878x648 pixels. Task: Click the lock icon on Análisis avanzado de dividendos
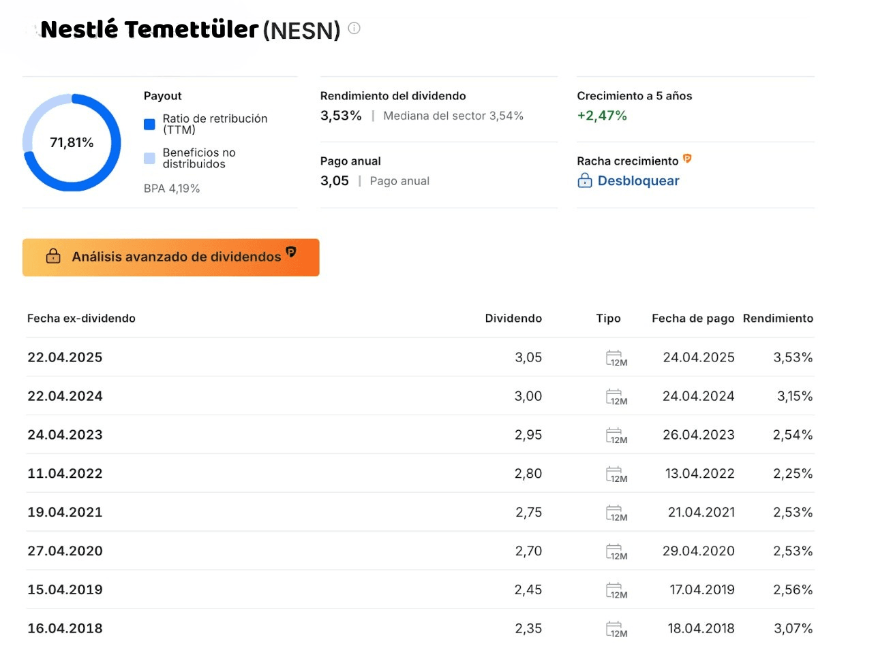coord(52,257)
